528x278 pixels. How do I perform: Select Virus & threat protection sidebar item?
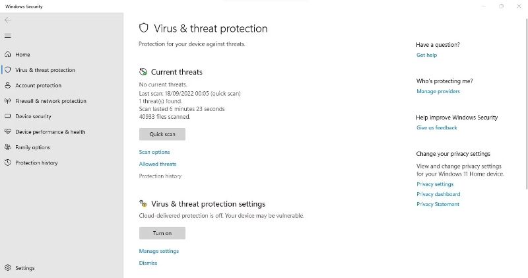tap(45, 70)
